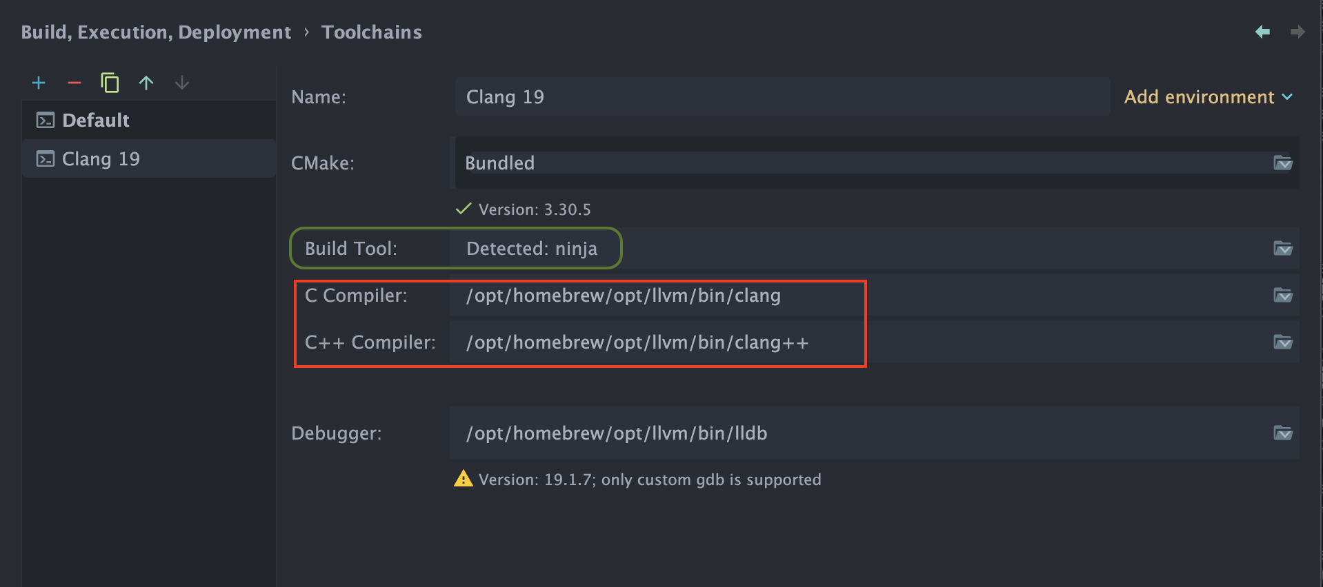This screenshot has height=587, width=1323.
Task: Move toolchain down in list
Action: coord(182,83)
